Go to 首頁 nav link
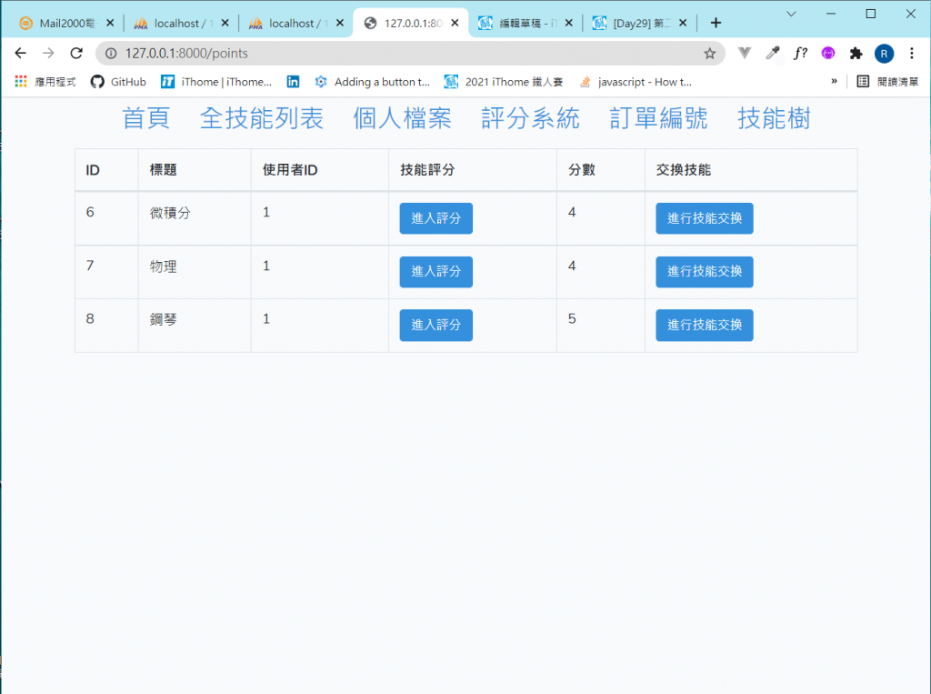Image resolution: width=931 pixels, height=694 pixels. [146, 118]
